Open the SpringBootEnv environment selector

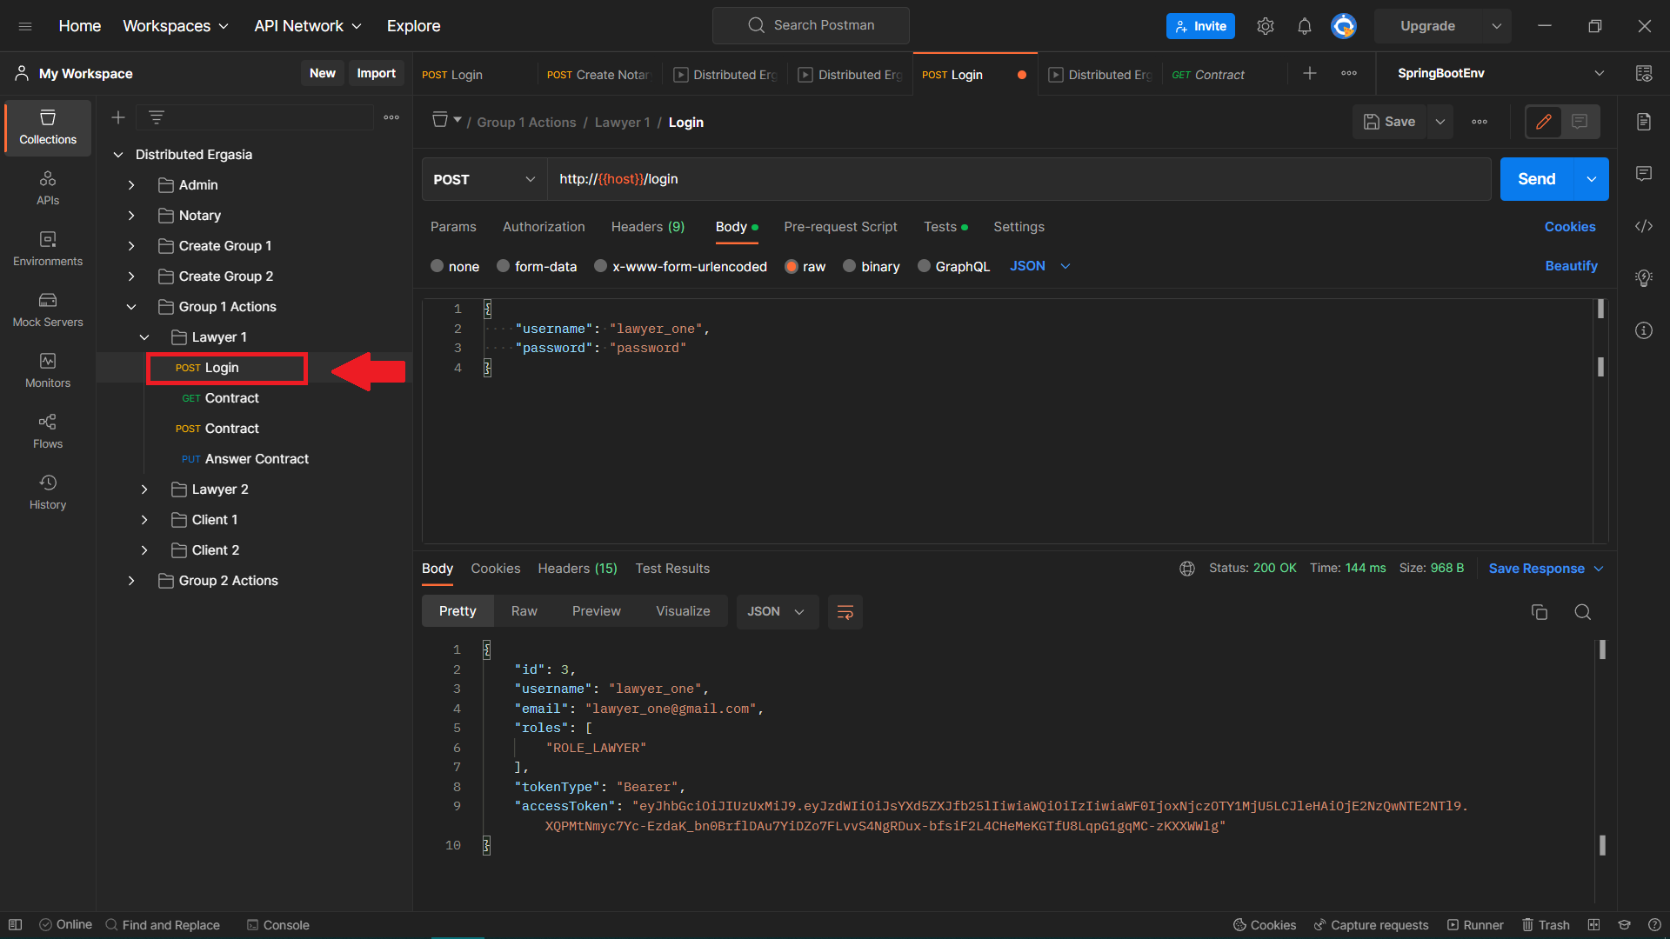[x=1501, y=74]
